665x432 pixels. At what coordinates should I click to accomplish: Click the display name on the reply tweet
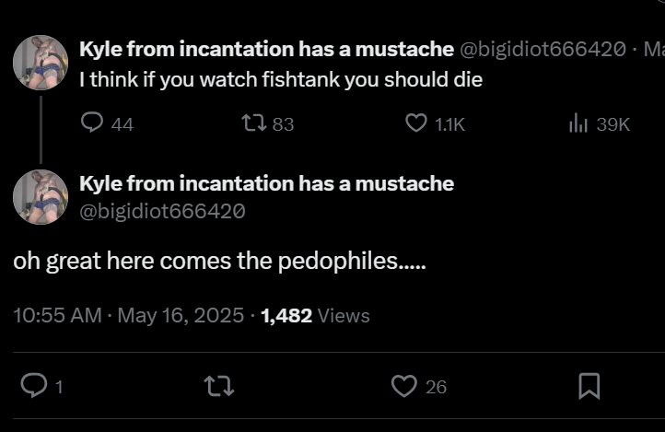[266, 183]
